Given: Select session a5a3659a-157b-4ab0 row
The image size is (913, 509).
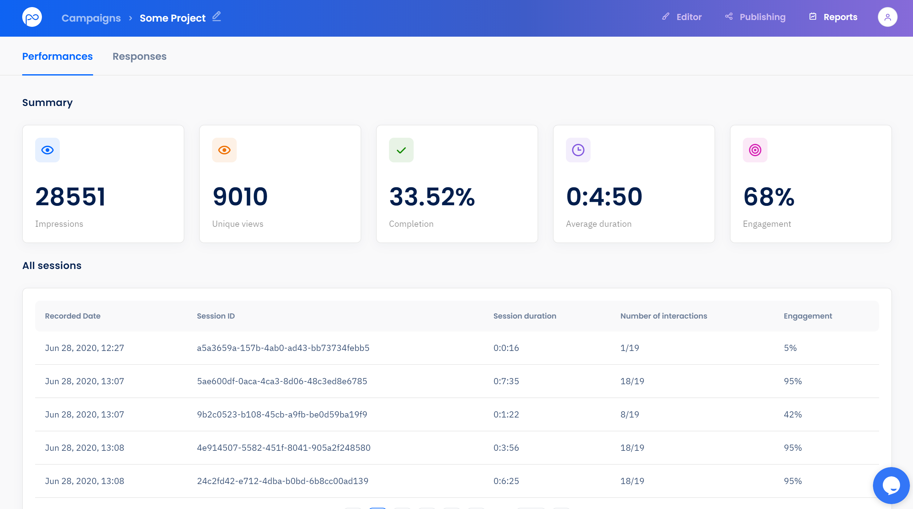Looking at the screenshot, I should [x=283, y=348].
